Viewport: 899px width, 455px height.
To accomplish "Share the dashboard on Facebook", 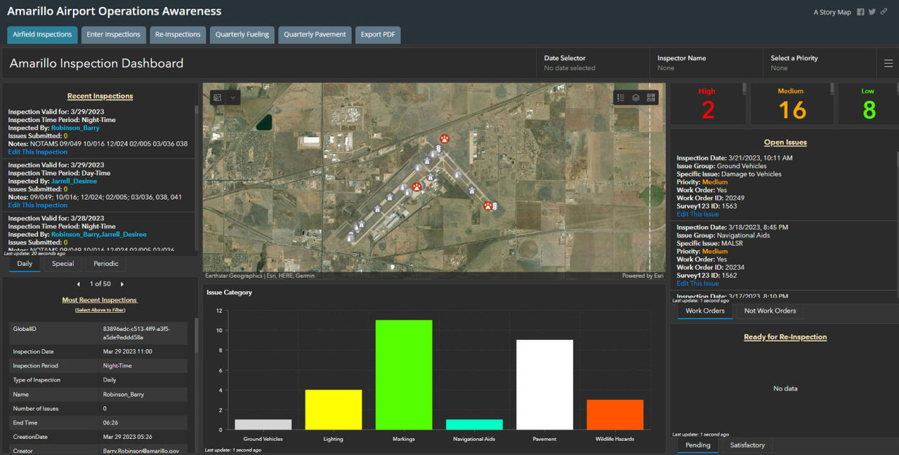I will point(860,12).
